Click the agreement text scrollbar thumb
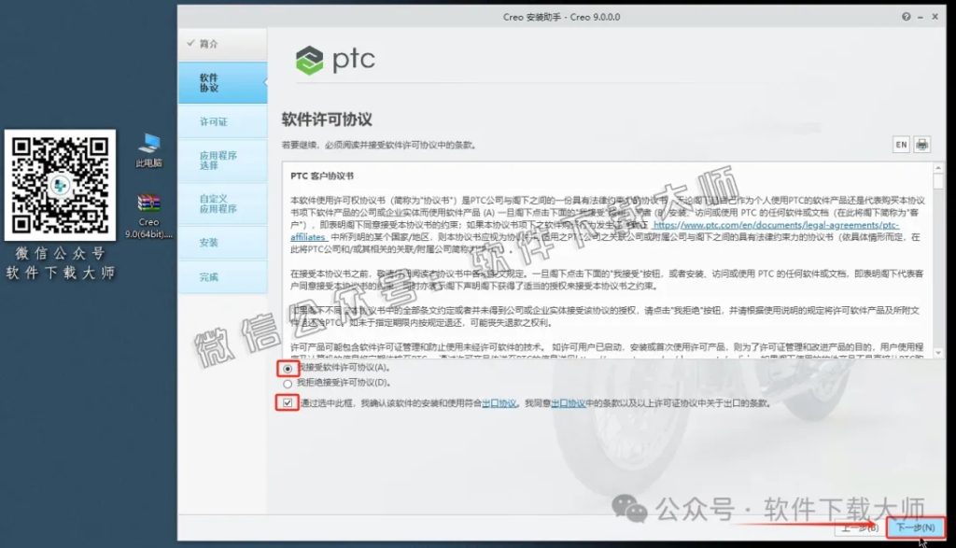This screenshot has width=956, height=548. click(x=937, y=182)
